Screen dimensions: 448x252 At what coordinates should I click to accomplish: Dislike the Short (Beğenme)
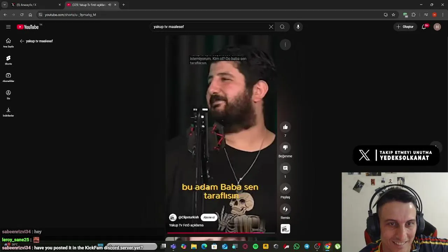coord(285,147)
